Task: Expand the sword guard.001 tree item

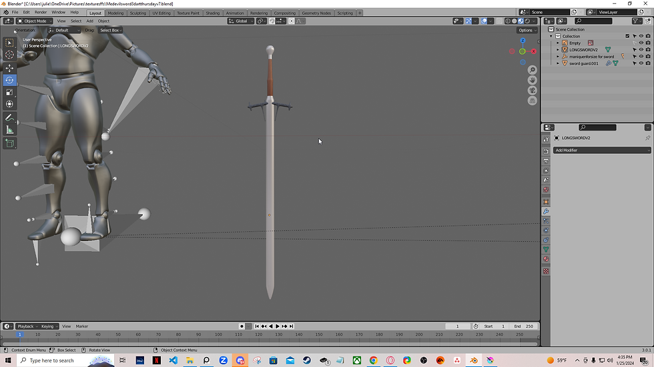Action: pyautogui.click(x=558, y=63)
